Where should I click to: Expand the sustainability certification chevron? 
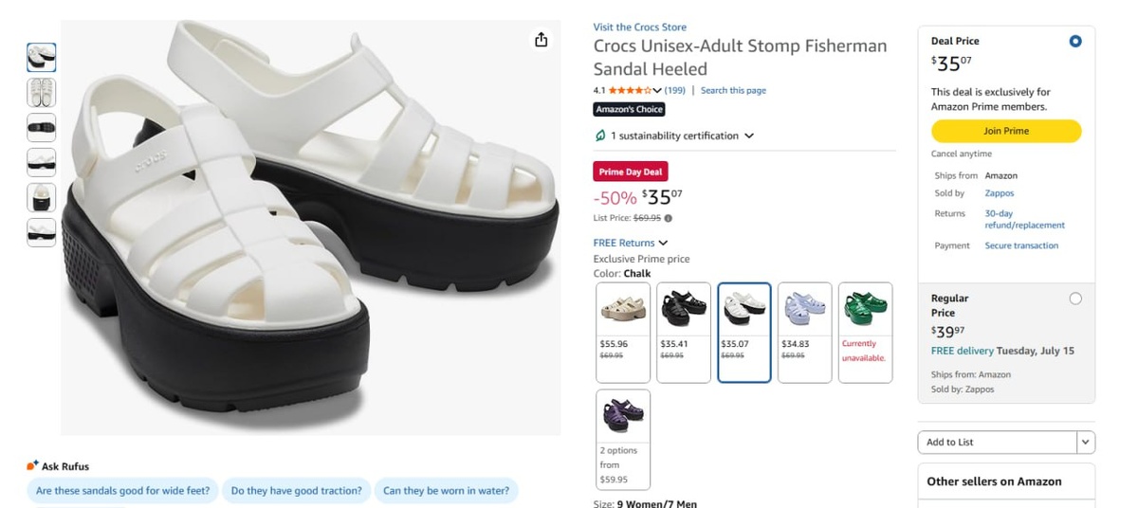pos(749,136)
